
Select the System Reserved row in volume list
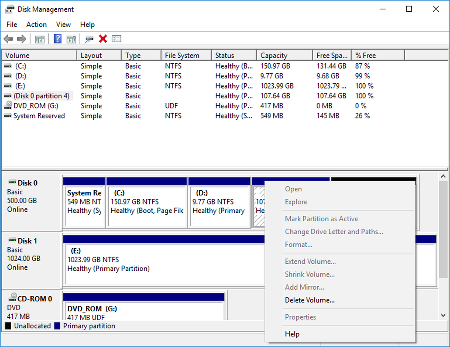(39, 116)
